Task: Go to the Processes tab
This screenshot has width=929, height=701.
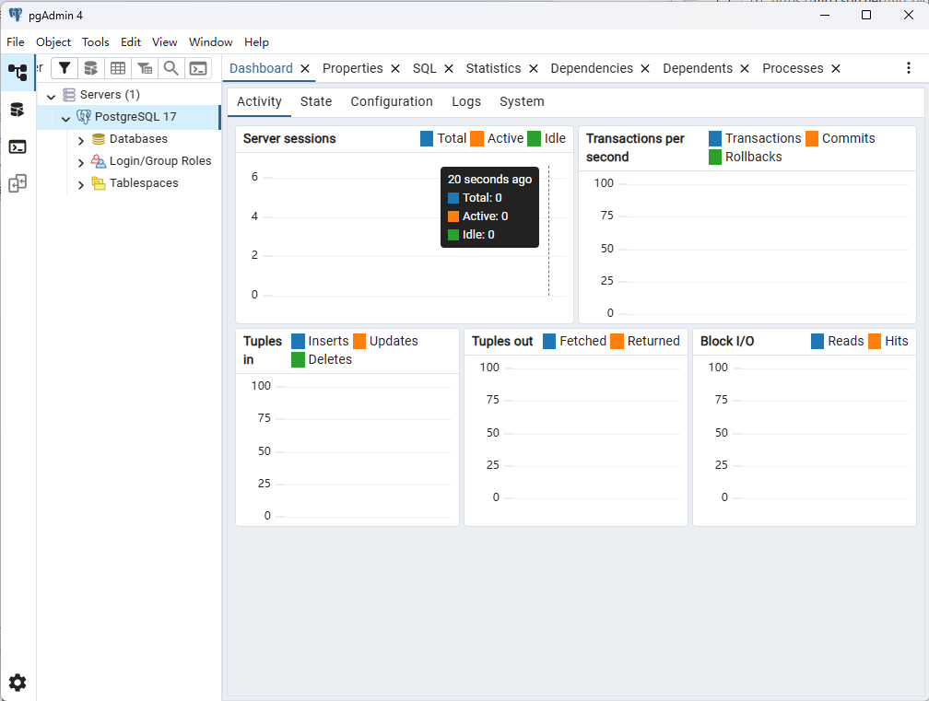Action: tap(793, 68)
